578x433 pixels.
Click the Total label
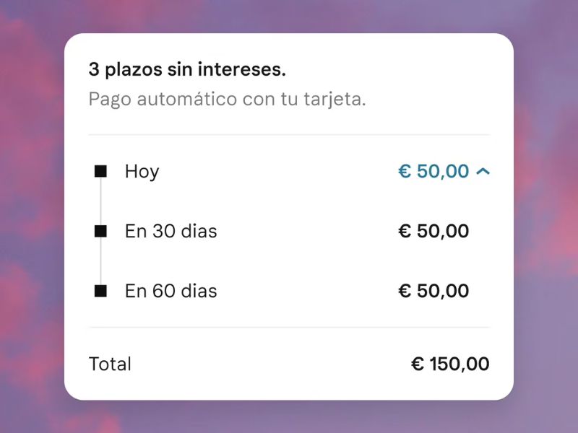110,364
